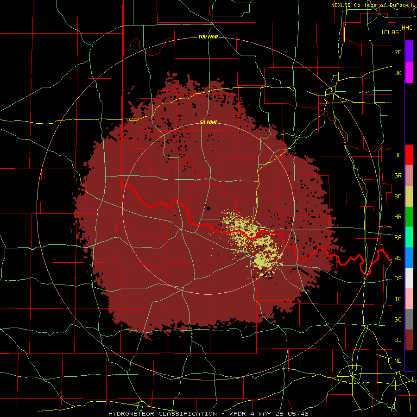The width and height of the screenshot is (417, 417).
Task: Click the [CLAS] legend header
Action: click(x=392, y=32)
